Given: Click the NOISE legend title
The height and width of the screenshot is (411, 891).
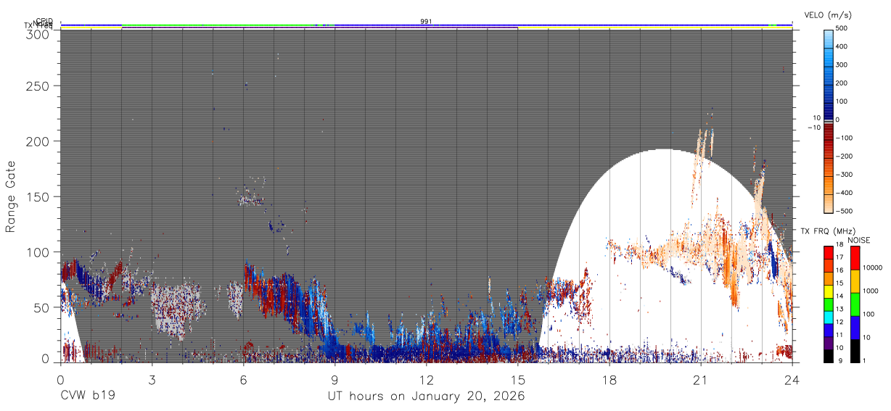Looking at the screenshot, I should coord(860,240).
